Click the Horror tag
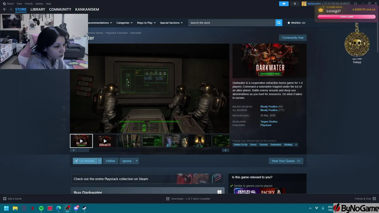The width and height of the screenshot is (379, 213). point(253,145)
